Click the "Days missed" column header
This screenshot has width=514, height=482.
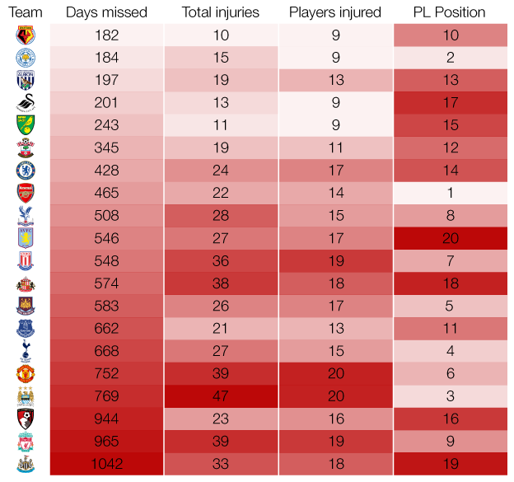[x=106, y=12]
